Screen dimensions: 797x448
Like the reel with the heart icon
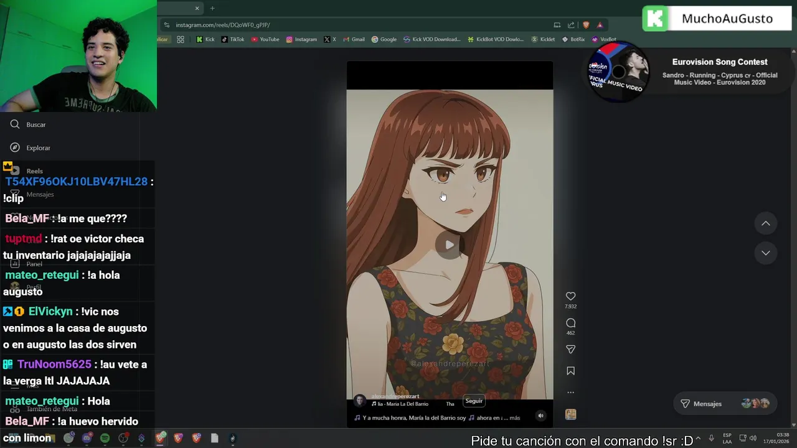point(570,296)
